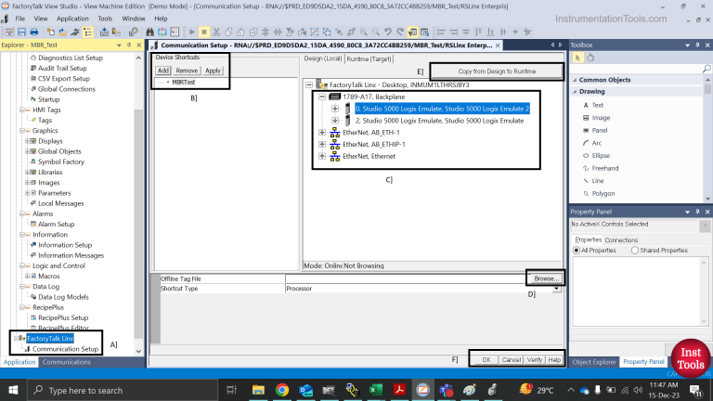Screen dimensions: 713x401
Task: Click the Redo arrow icon
Action: pos(400,32)
